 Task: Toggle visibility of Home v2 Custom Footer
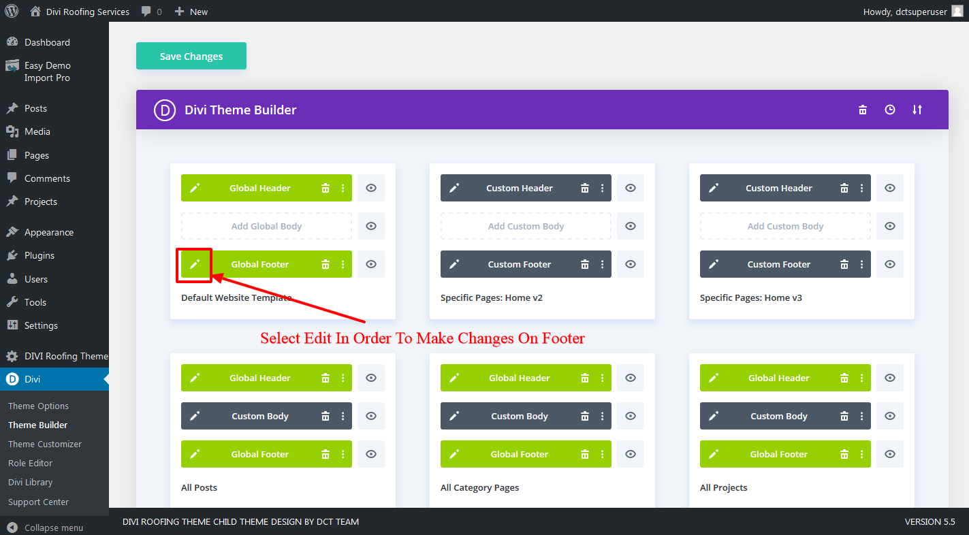click(631, 264)
